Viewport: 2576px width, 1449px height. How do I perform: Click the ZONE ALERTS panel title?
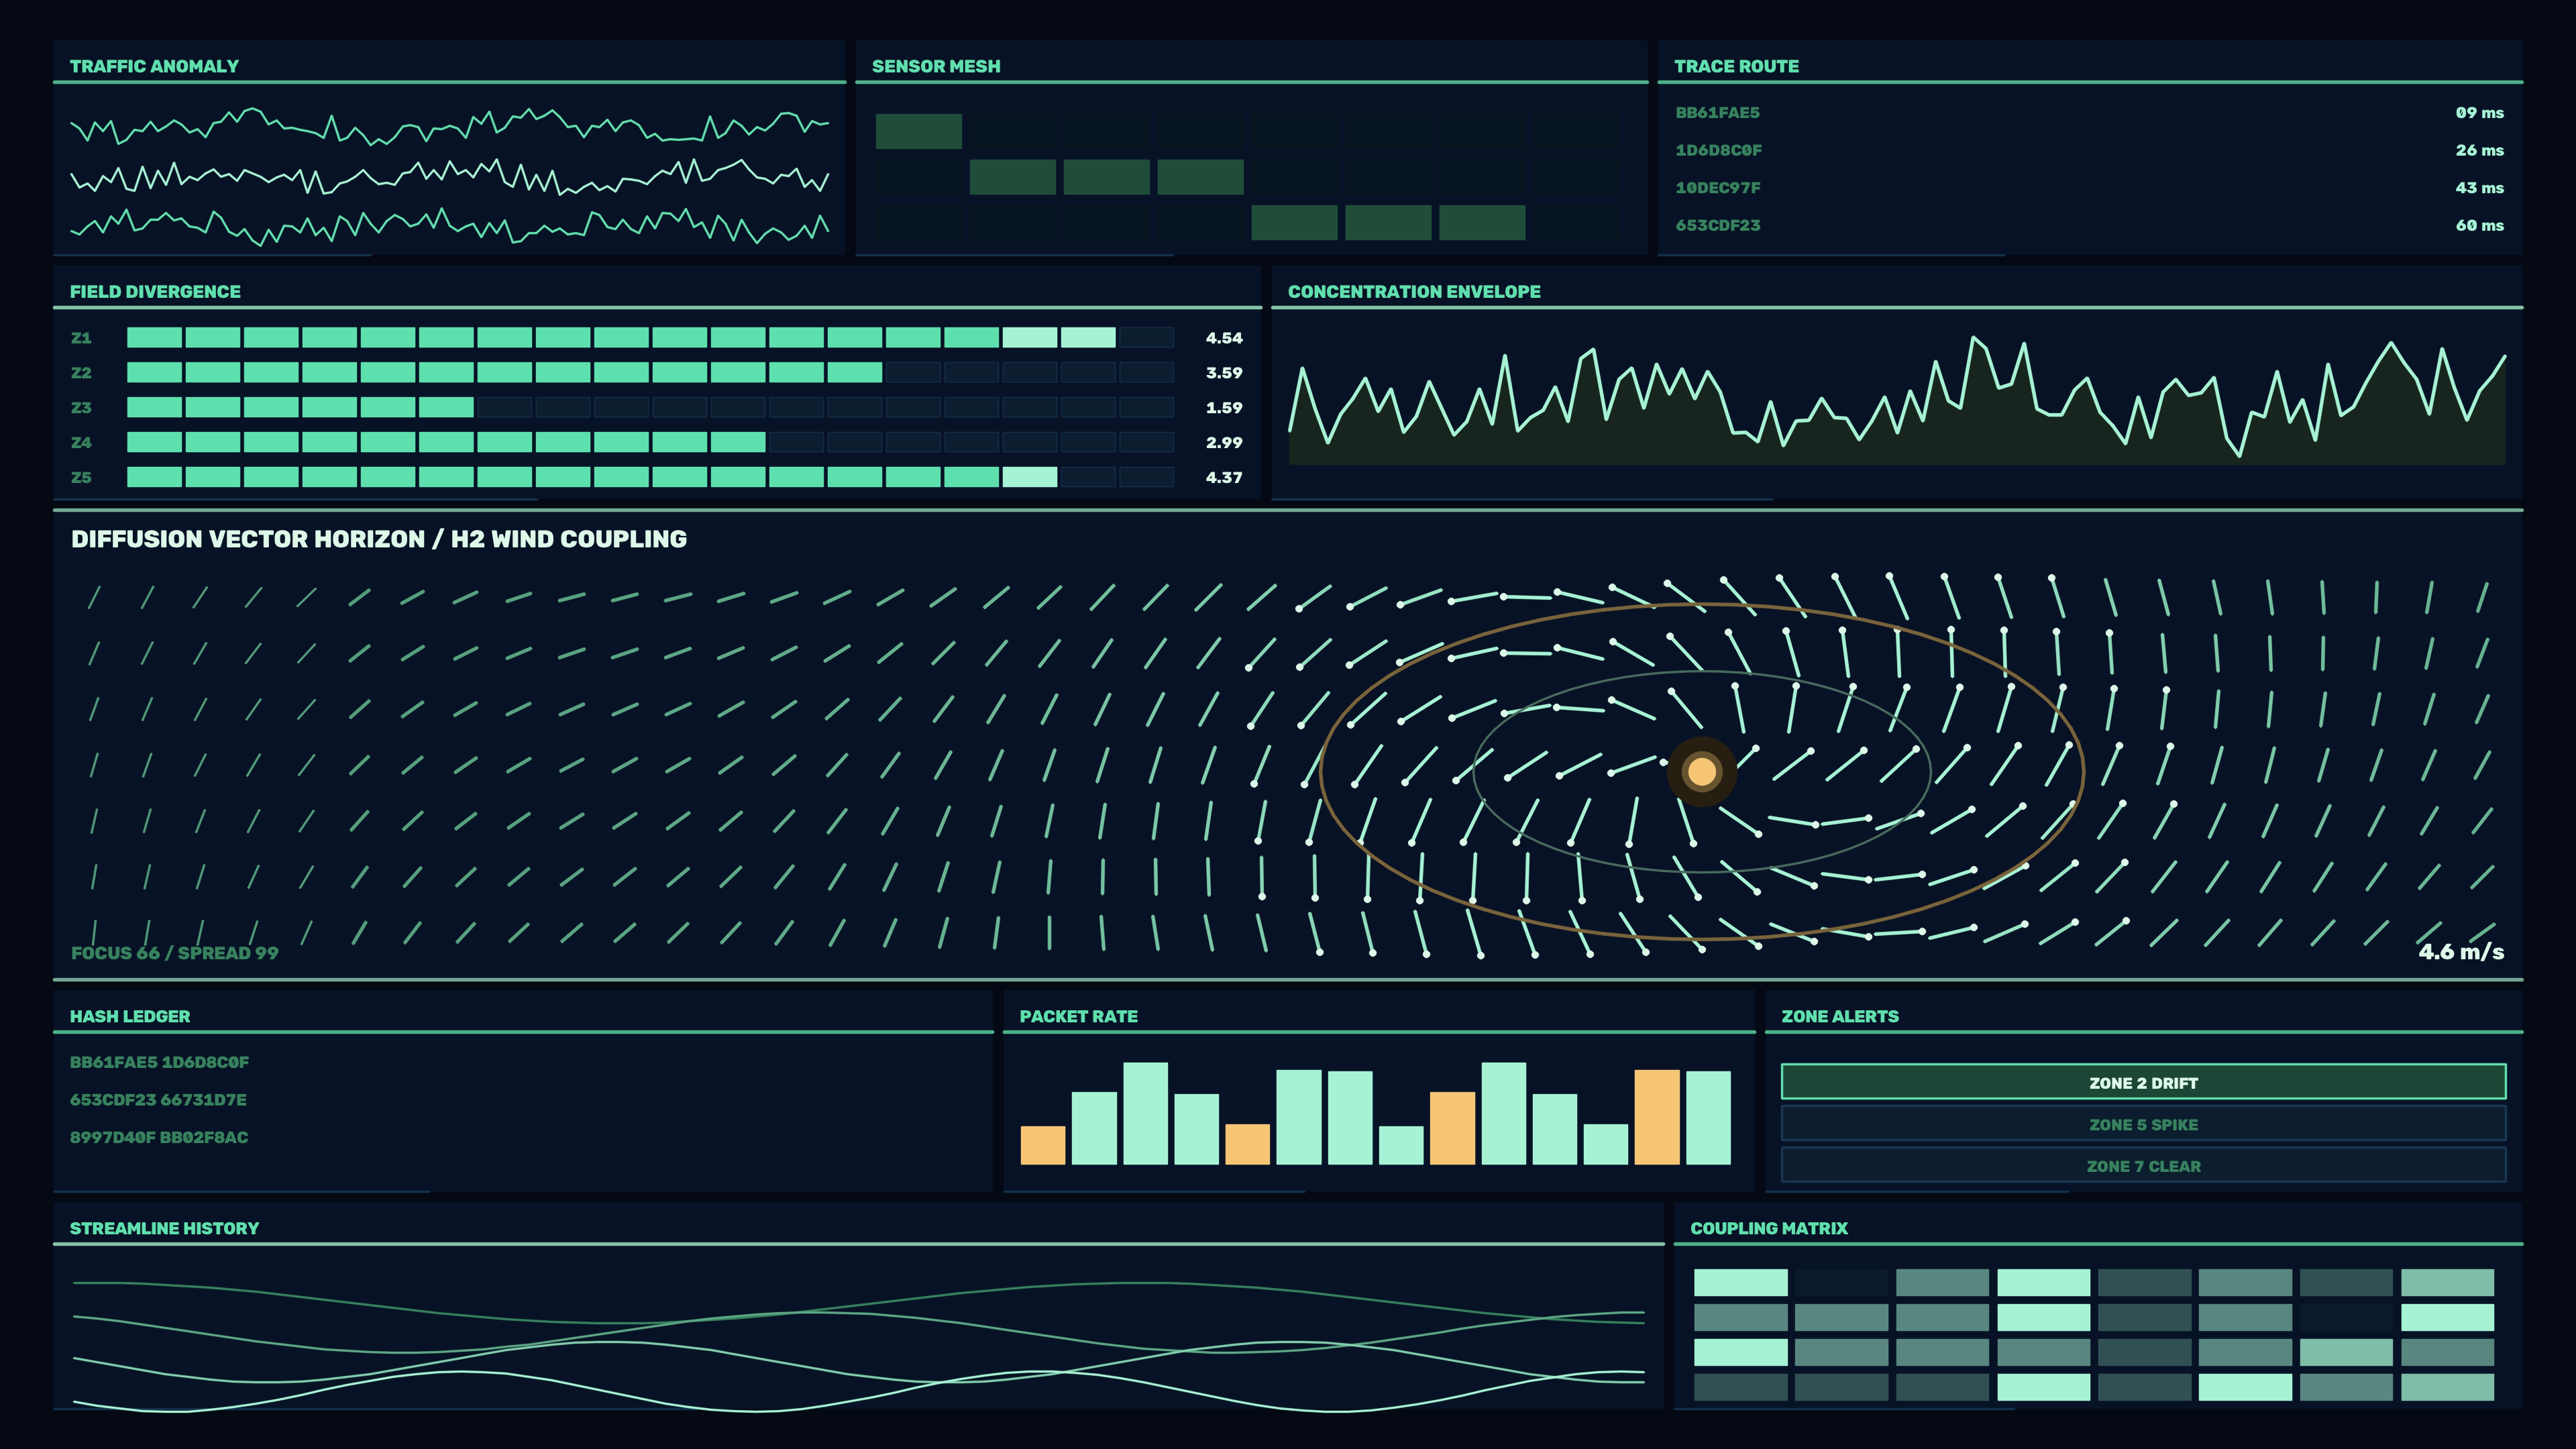click(1840, 1016)
